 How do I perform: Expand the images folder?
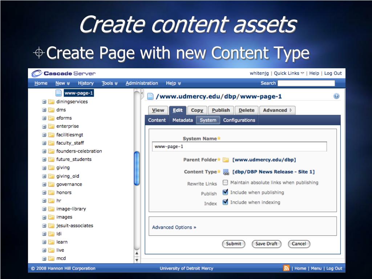[44, 217]
